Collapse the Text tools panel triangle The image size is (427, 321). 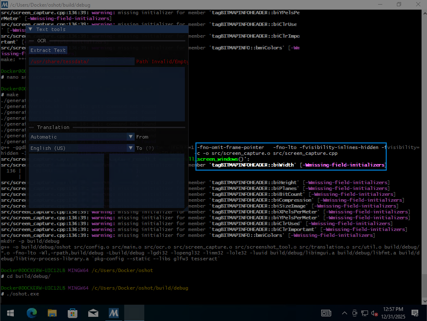point(31,29)
